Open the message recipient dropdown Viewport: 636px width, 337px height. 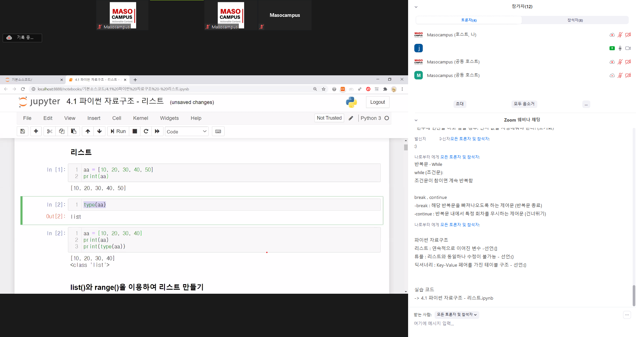point(457,315)
